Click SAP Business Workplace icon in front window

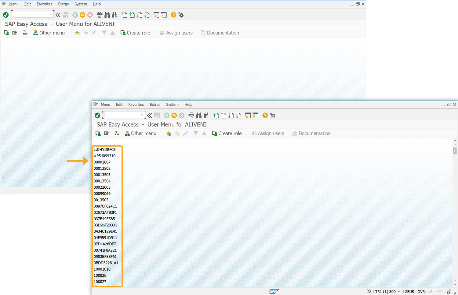pyautogui.click(x=117, y=133)
